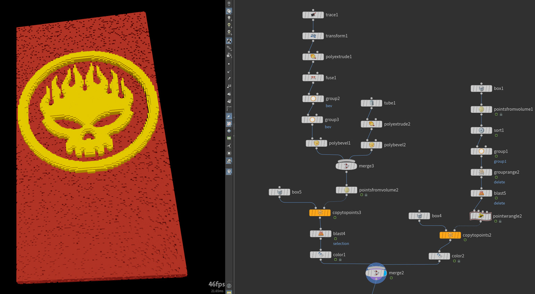Open UV checker texture display dropdown
The width and height of the screenshot is (535, 294).
[x=229, y=124]
